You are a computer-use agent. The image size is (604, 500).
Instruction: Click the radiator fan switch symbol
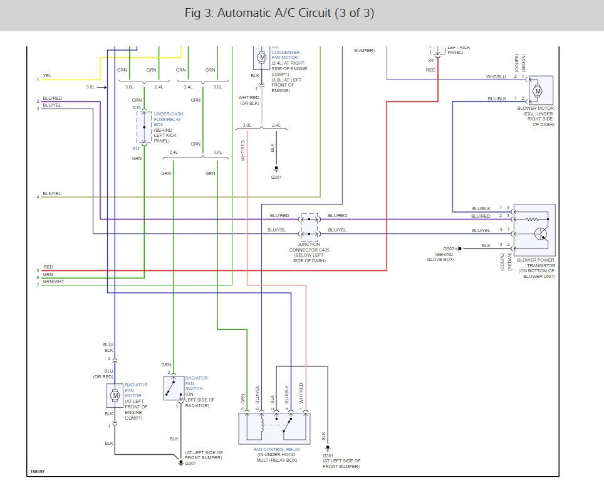click(174, 388)
